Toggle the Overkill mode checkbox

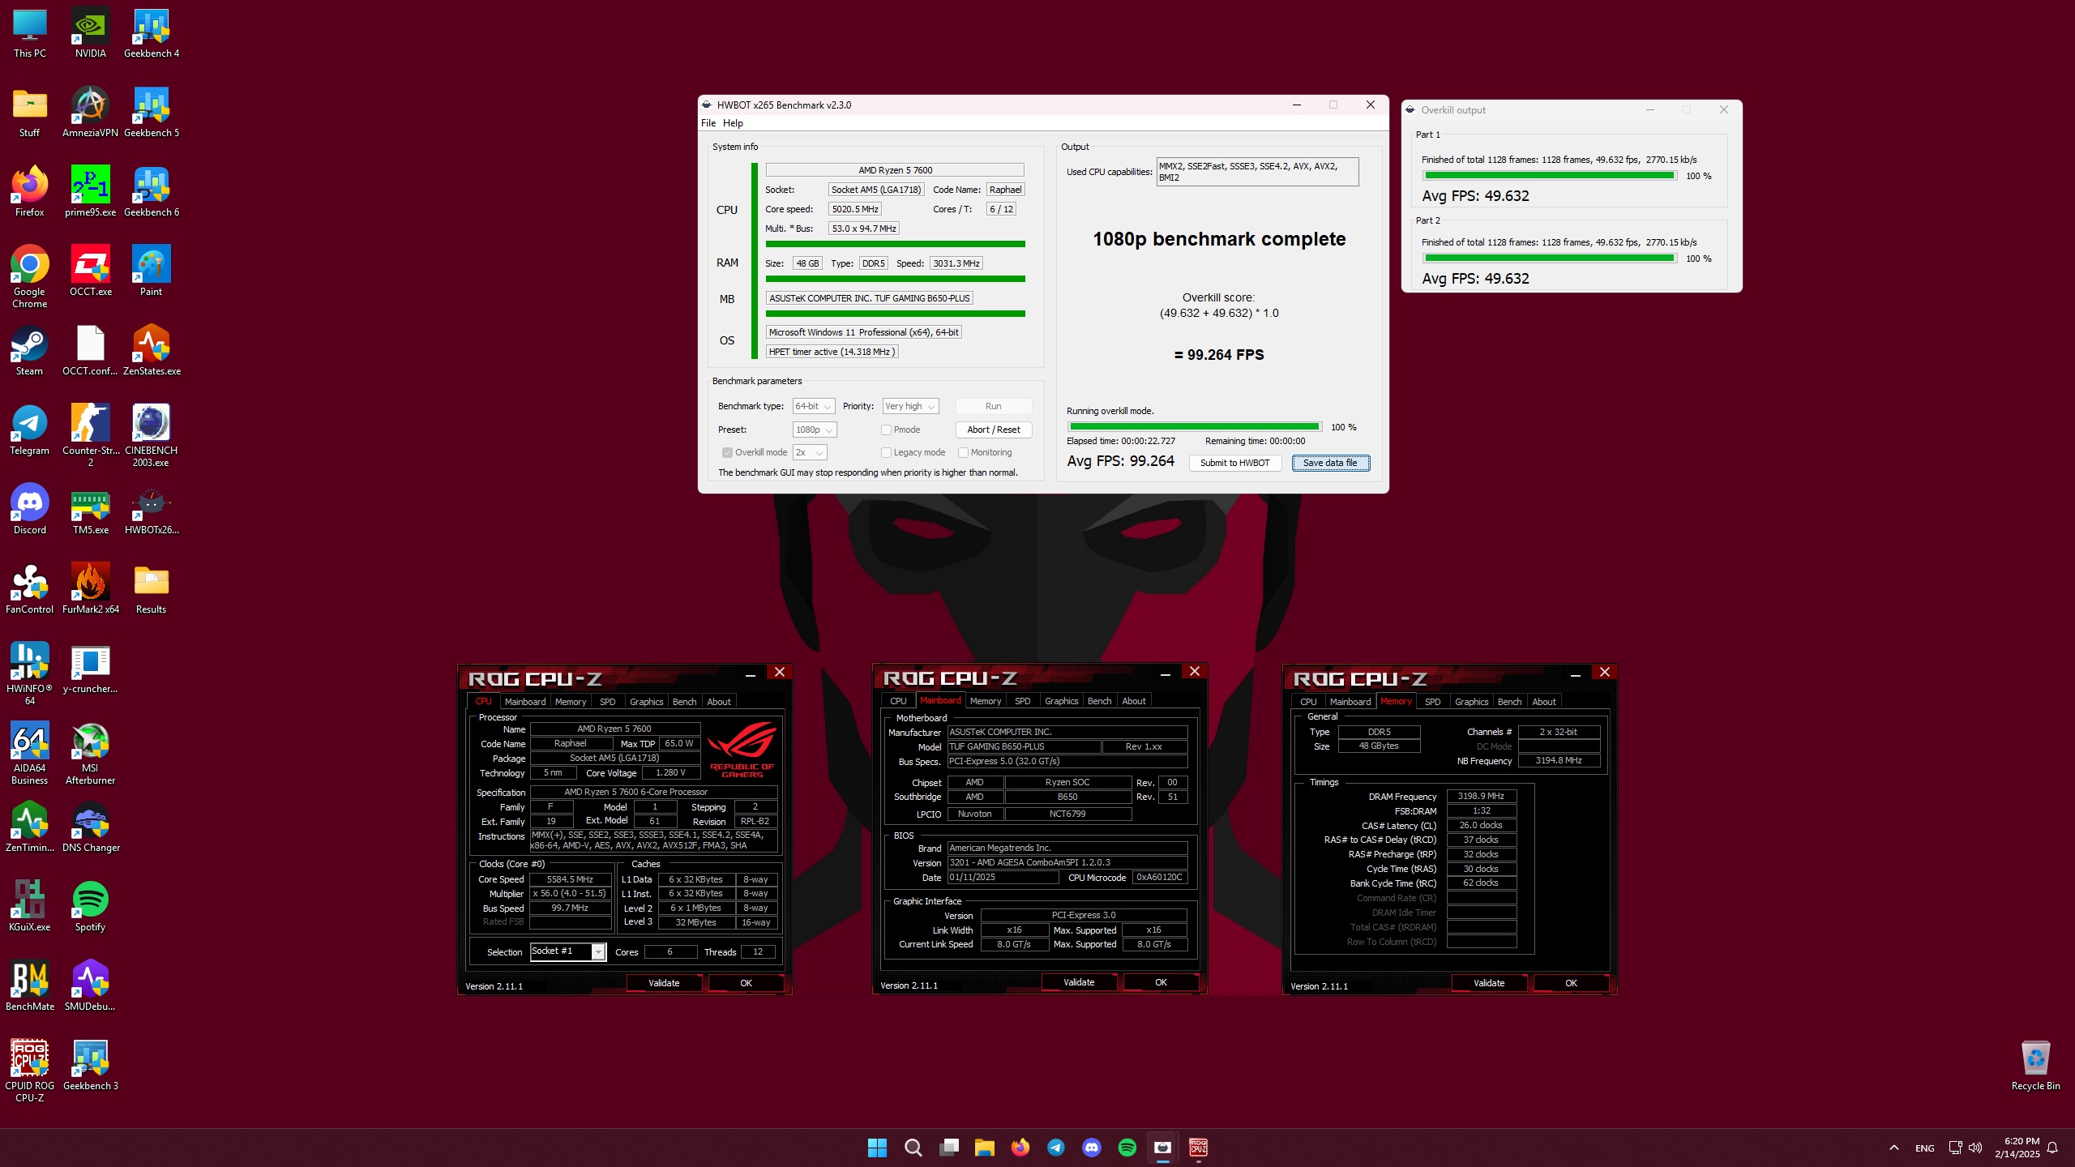727,453
